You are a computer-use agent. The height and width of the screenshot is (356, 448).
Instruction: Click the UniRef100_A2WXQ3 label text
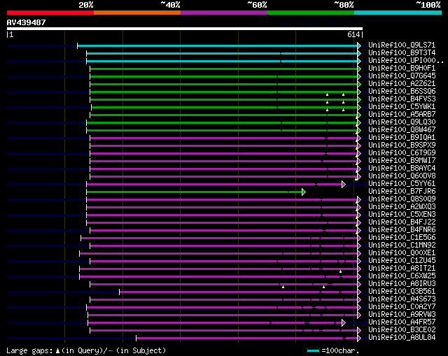pos(402,207)
